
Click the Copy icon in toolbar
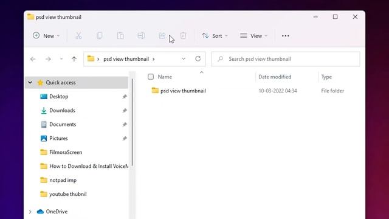click(100, 36)
